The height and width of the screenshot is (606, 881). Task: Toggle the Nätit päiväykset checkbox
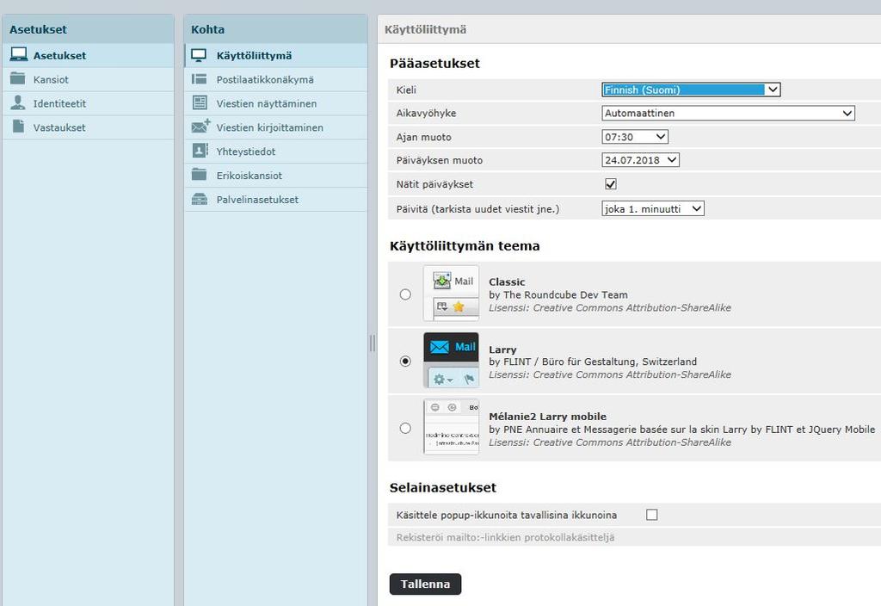611,184
